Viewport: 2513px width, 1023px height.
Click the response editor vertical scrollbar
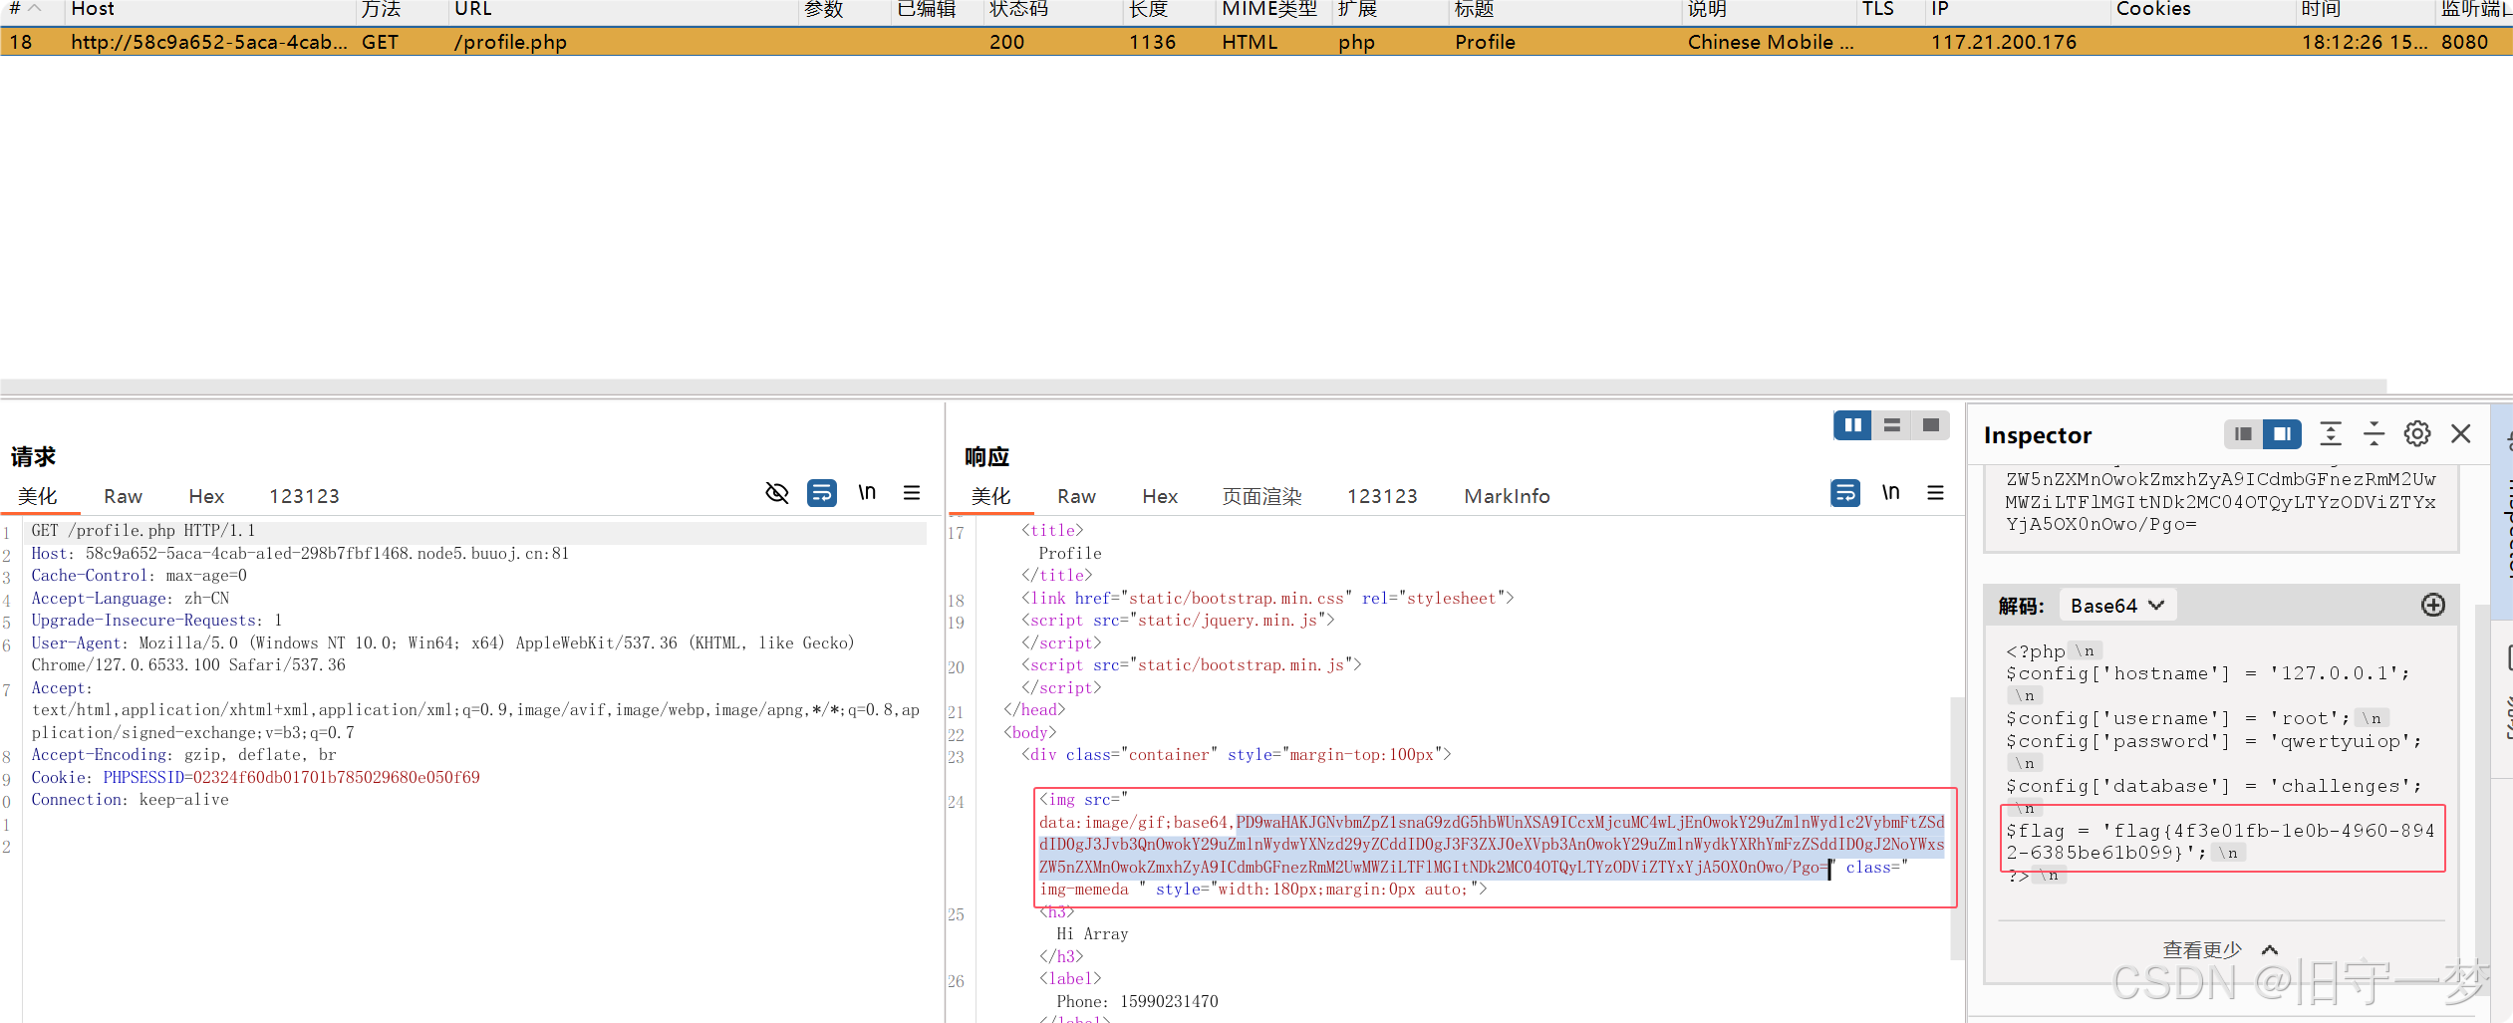(1956, 827)
